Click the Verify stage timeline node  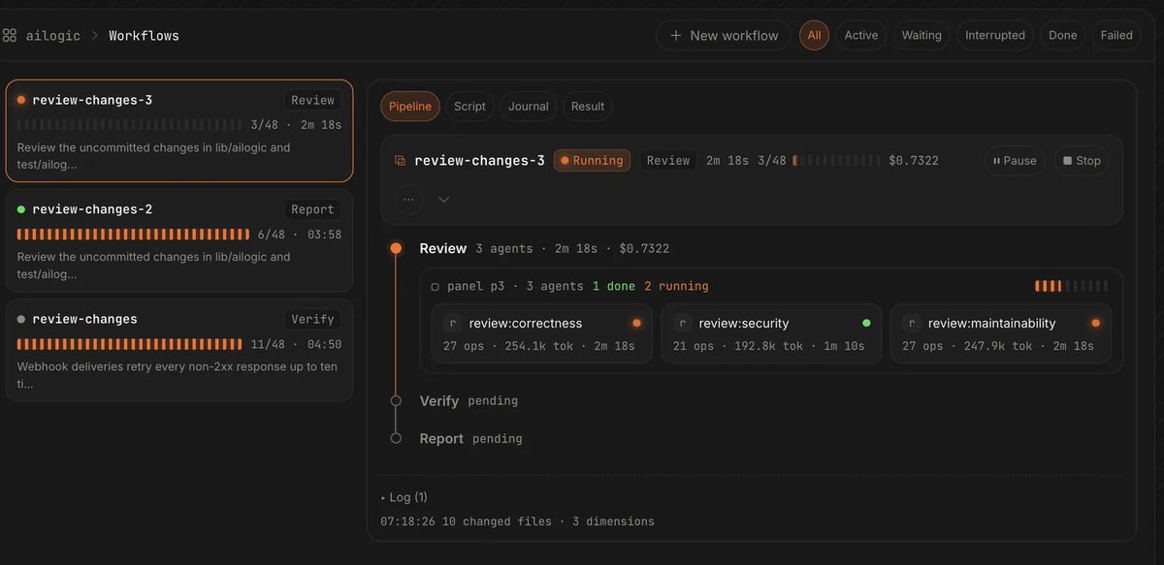[x=396, y=400]
